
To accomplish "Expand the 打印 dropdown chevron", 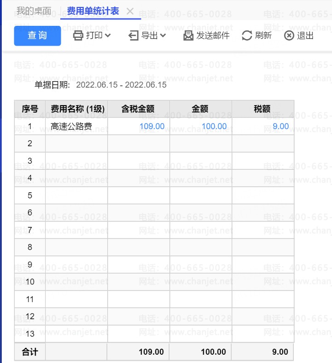I will click(x=108, y=36).
